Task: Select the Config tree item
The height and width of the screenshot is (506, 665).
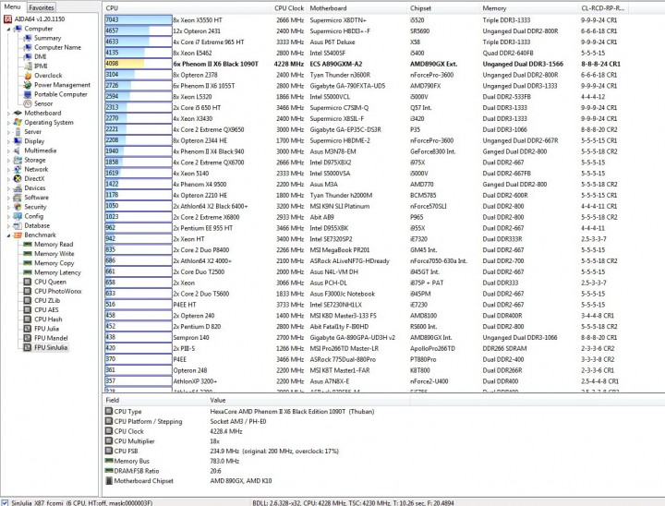Action: [34, 216]
